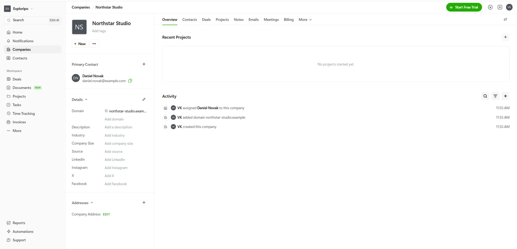This screenshot has height=249, width=517.
Task: Open Daniel Novak link in activity
Action: click(208, 108)
